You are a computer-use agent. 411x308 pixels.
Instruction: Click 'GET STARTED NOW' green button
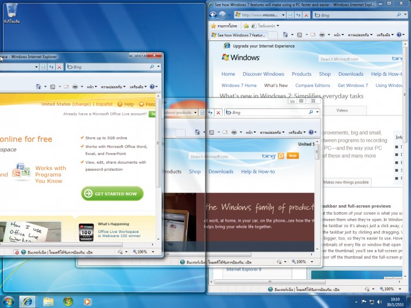tap(112, 194)
